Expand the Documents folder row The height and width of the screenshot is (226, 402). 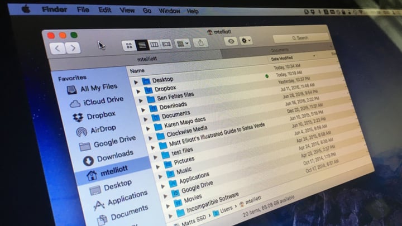(145, 119)
